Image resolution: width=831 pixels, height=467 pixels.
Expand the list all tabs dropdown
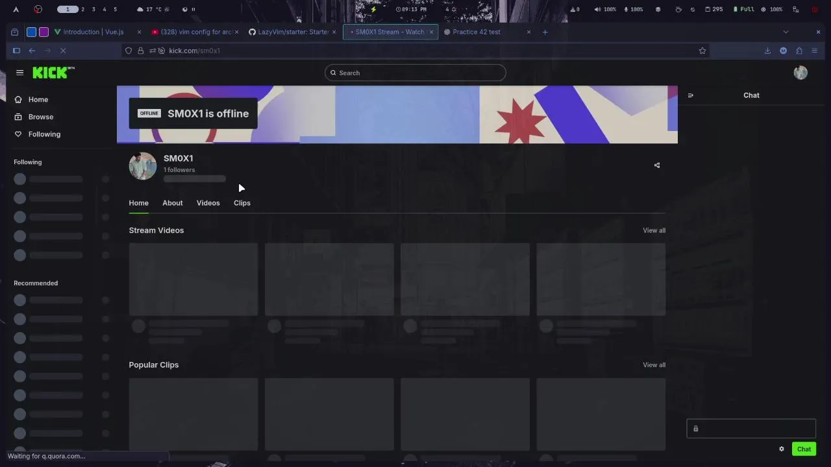click(x=786, y=32)
